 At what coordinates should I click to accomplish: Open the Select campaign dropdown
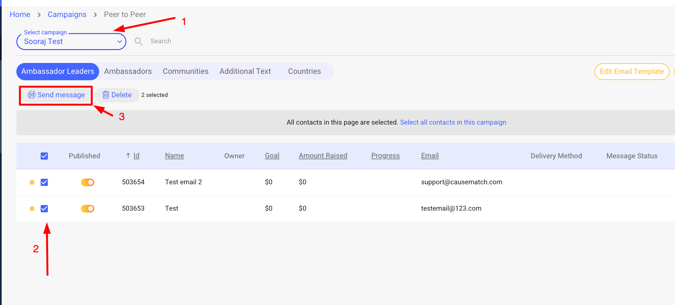tap(71, 42)
